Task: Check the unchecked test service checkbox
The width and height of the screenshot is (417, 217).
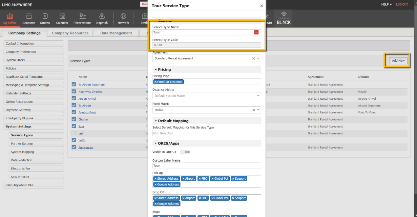Action: click(74, 133)
